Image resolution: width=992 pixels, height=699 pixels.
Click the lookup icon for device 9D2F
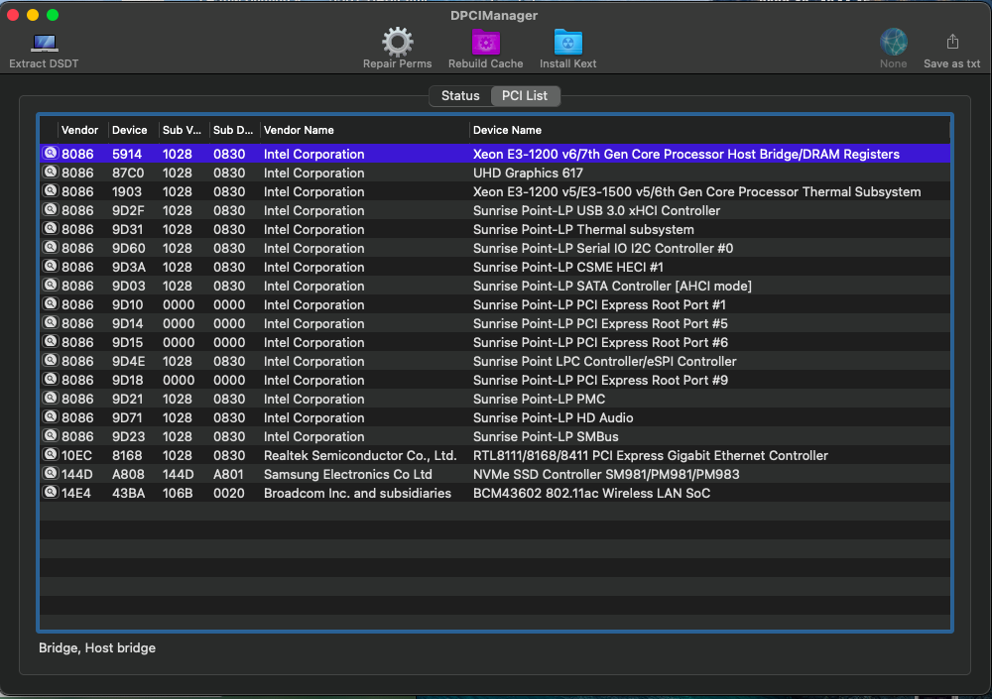coord(50,210)
